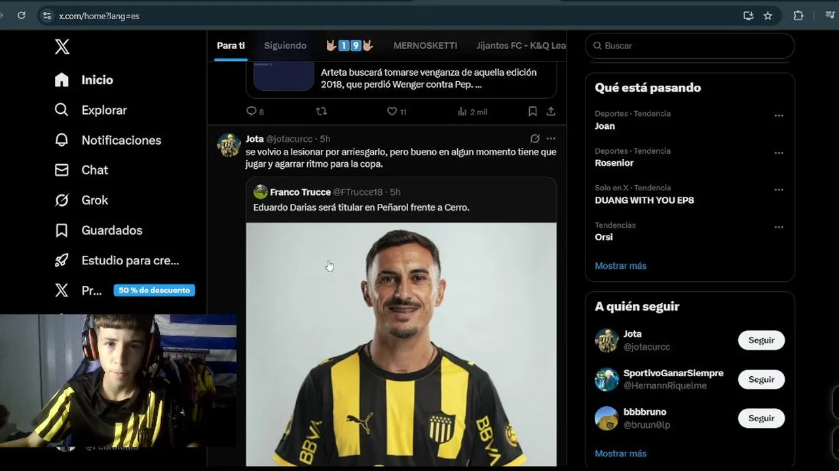Open the MERNOSKETTI tab
This screenshot has width=839, height=471.
425,46
